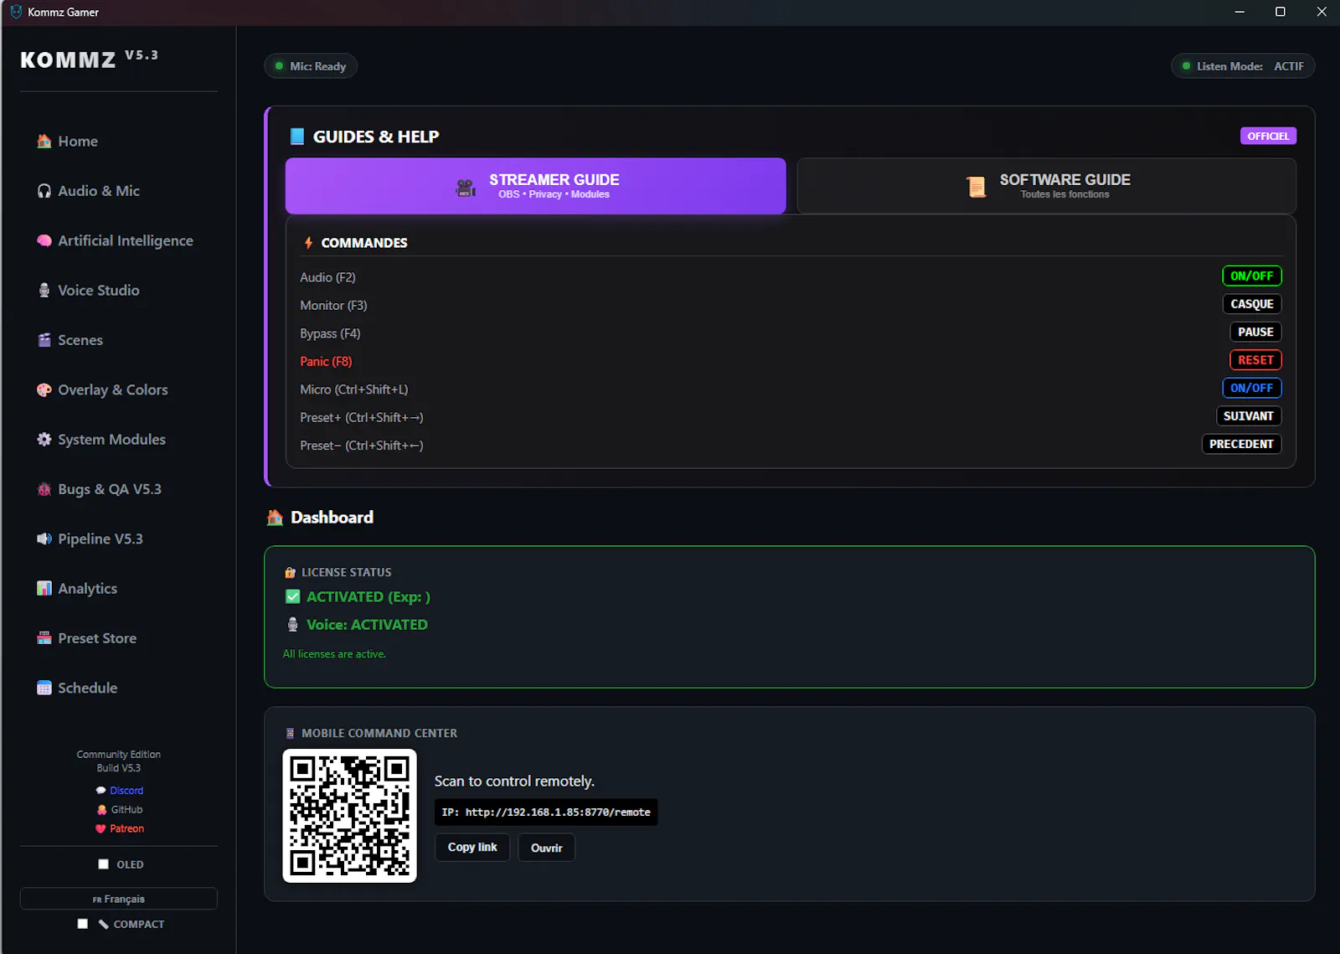Viewport: 1340px width, 954px height.
Task: Toggle Micro (Ctrl+Shift+L) ON/OFF button
Action: point(1252,389)
